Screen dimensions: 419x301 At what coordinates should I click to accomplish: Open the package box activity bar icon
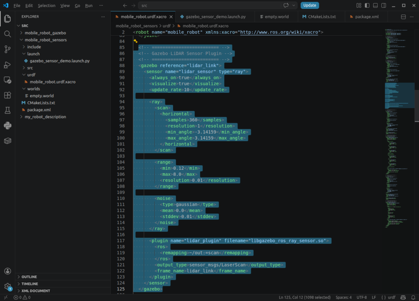[7, 141]
